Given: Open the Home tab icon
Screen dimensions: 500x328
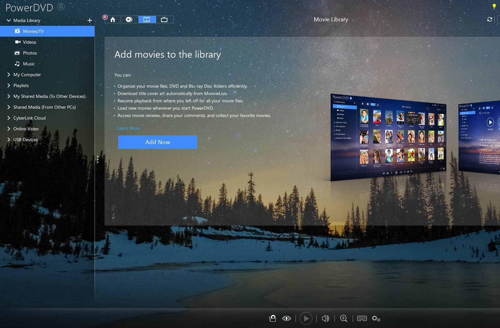Looking at the screenshot, I should click(x=113, y=19).
